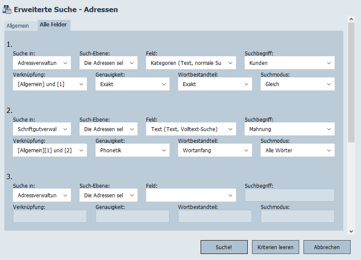Screen dimensions: 361x260
Task: Expand Wortbestandteil dropdown showing Wortanfang
Action: pos(215,150)
